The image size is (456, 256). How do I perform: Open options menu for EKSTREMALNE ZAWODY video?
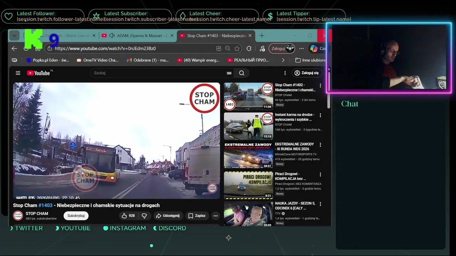(320, 145)
